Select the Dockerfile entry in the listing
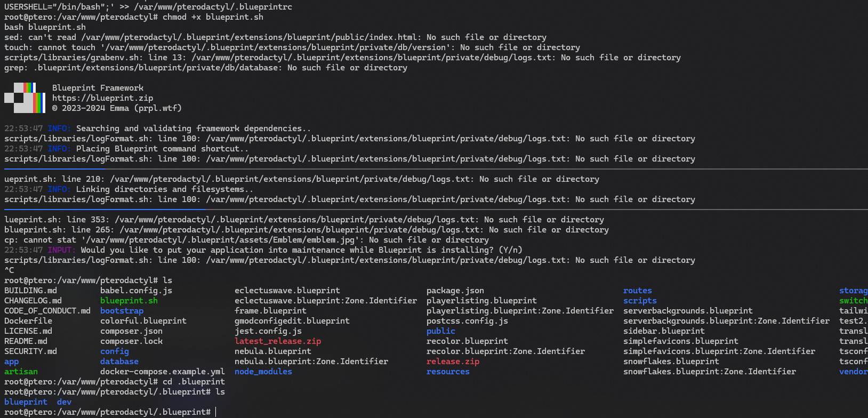868x418 pixels. coord(28,321)
